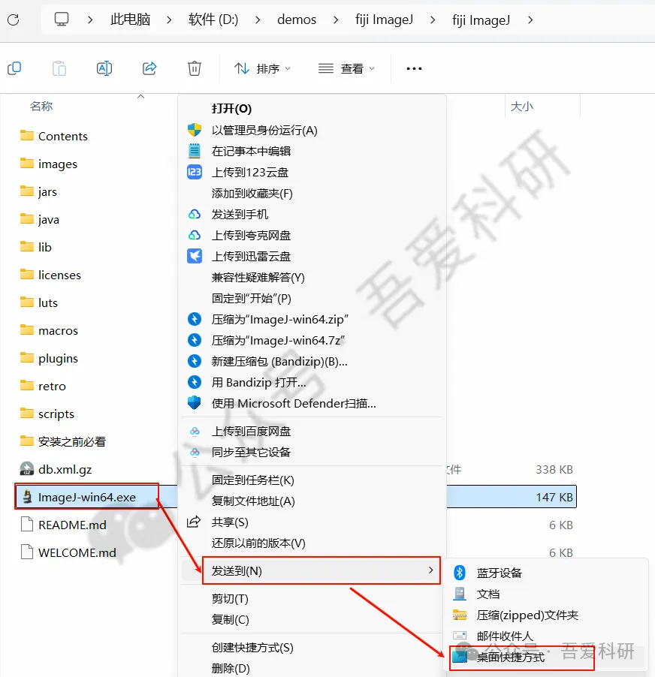Select the ImageJ-win64.exe file
The image size is (655, 677).
coord(87,497)
